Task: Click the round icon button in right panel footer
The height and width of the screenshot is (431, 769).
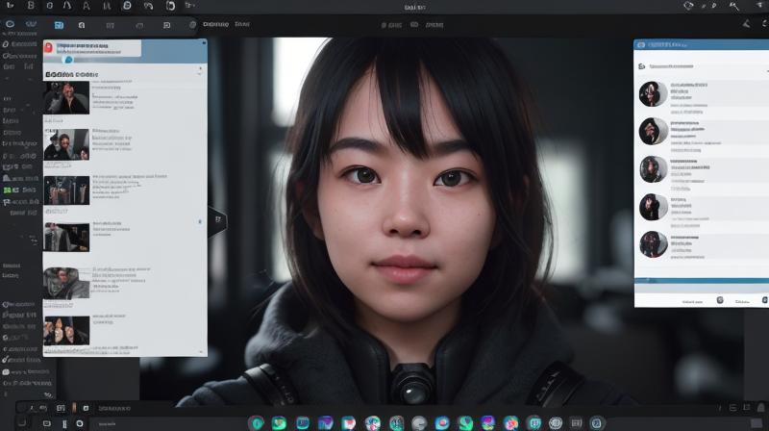Action: pos(720,300)
